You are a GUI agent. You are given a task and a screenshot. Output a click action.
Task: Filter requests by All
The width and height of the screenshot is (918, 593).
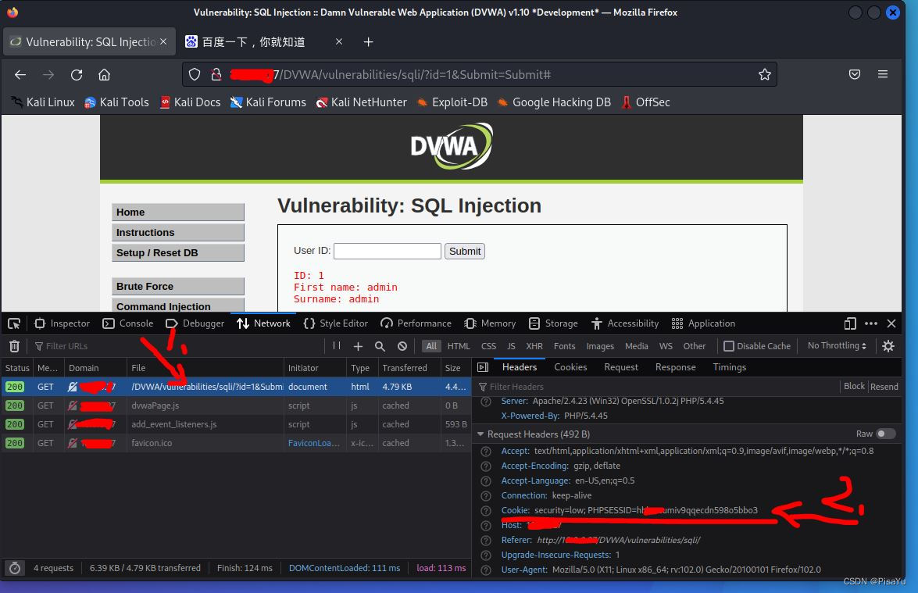coord(431,346)
